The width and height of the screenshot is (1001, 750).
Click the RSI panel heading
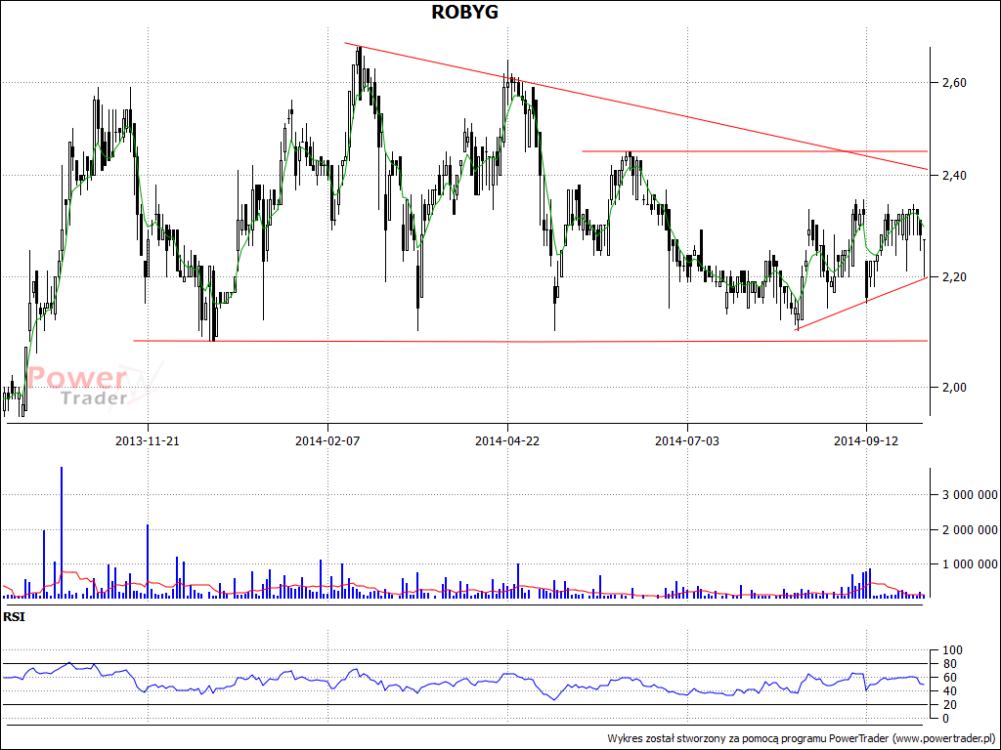[x=14, y=617]
